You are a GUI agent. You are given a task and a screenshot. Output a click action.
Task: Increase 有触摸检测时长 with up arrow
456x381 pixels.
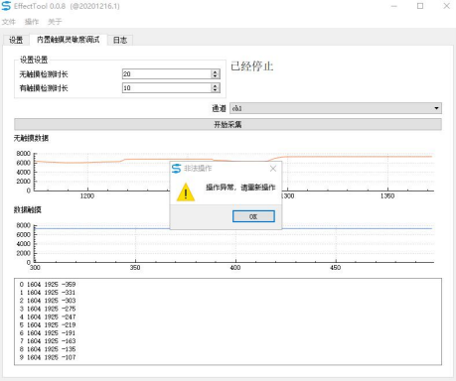216,85
